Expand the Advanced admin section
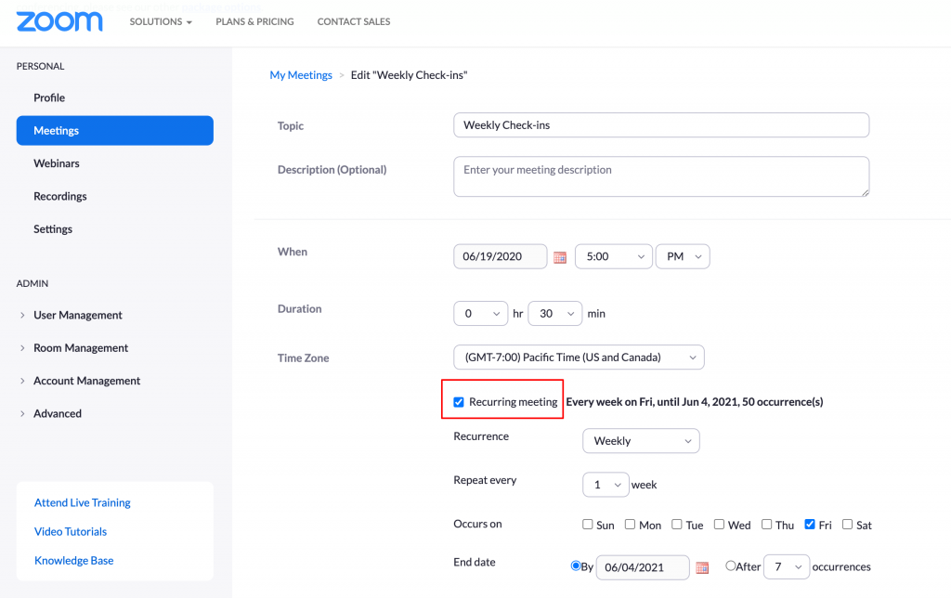This screenshot has width=951, height=598. point(58,413)
